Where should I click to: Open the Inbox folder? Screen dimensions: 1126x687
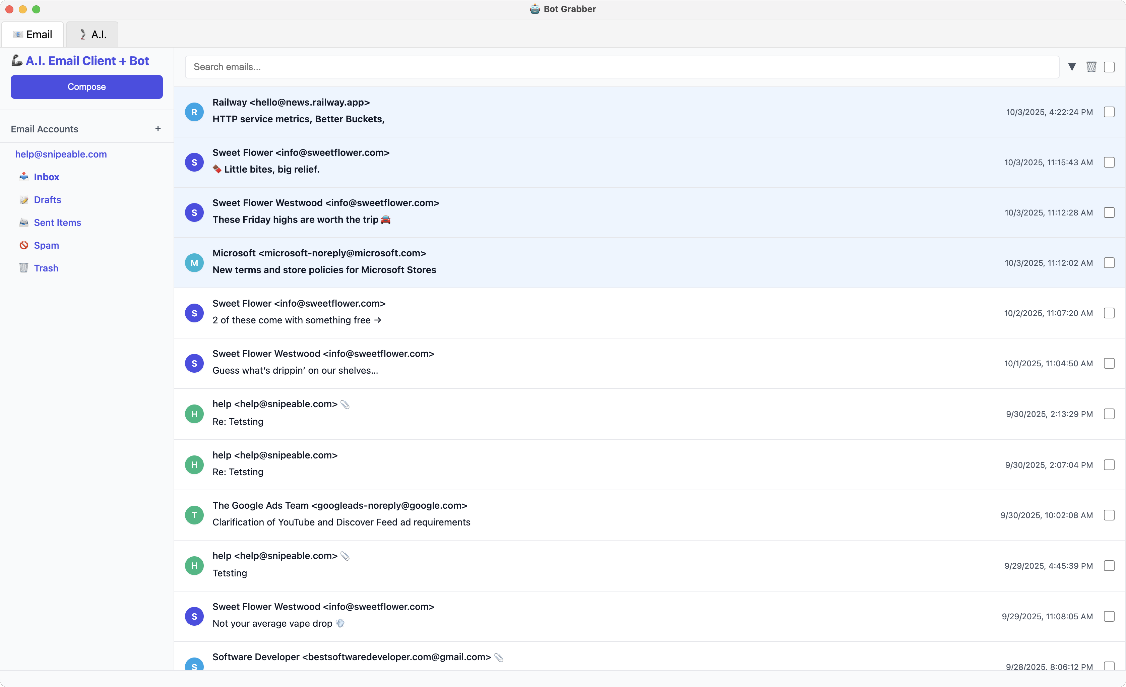coord(46,177)
